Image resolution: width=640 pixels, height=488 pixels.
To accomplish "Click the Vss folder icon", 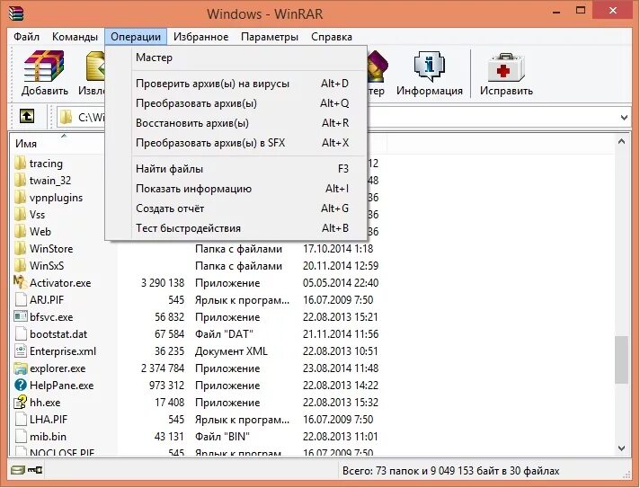I will pyautogui.click(x=20, y=214).
